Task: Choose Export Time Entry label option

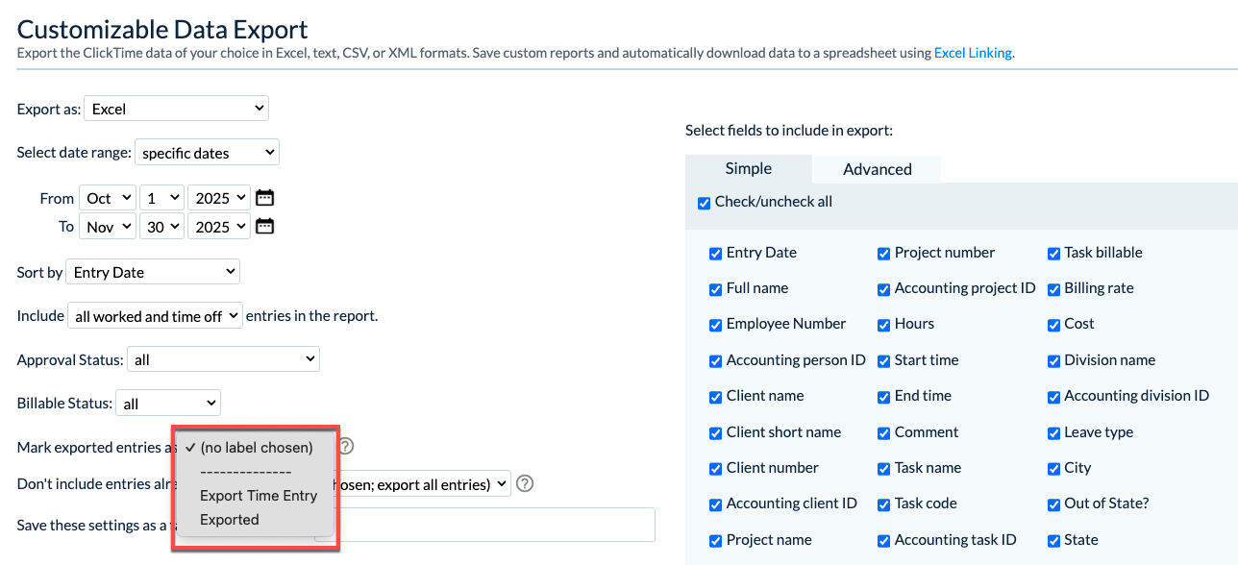Action: point(256,496)
